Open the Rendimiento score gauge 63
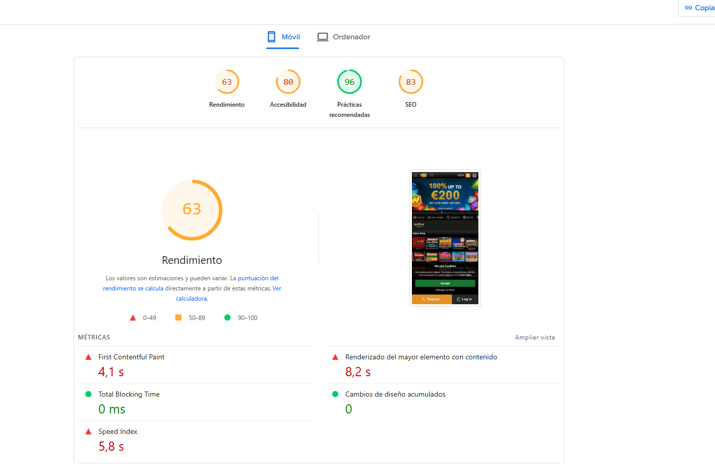The width and height of the screenshot is (715, 464). 227,82
